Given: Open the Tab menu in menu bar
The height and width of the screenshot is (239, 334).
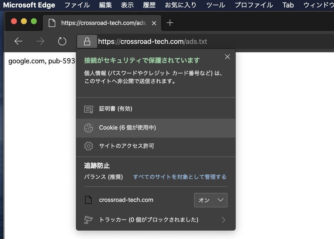Looking at the screenshot, I should pyautogui.click(x=288, y=5).
